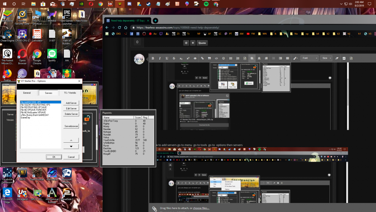Select Bunny Bash GAMEDAY server entry

[x=35, y=115]
